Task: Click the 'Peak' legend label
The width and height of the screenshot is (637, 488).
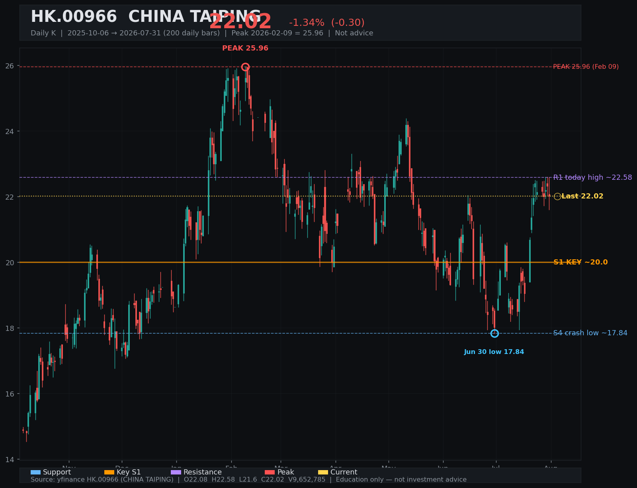Action: click(286, 472)
